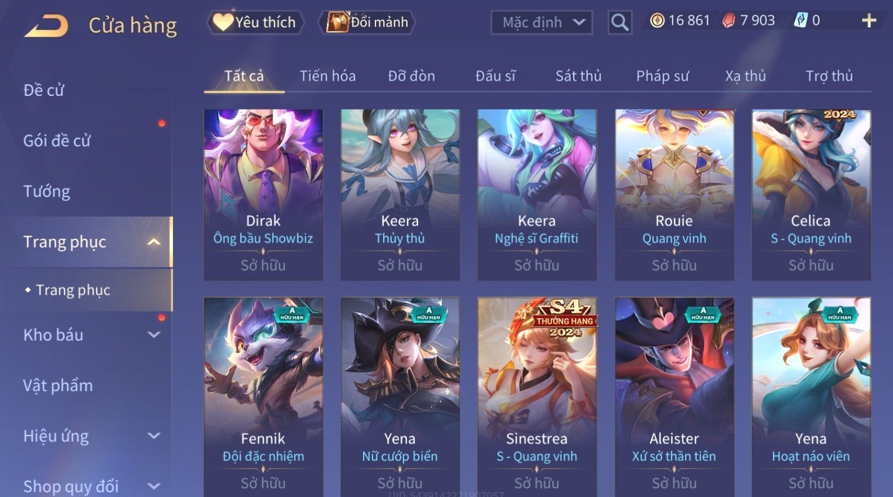Open search with the magnifier icon
Image resolution: width=893 pixels, height=497 pixels.
tap(620, 22)
